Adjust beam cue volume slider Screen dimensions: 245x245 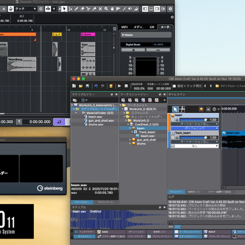point(193,120)
